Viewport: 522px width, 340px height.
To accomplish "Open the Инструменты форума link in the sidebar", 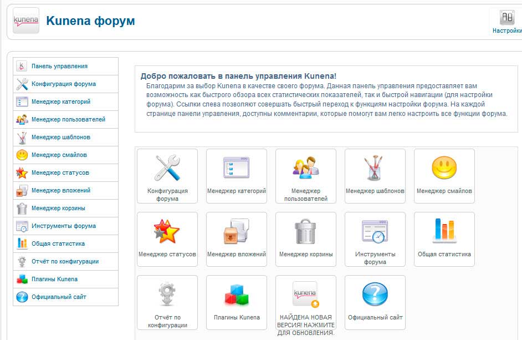I will coord(64,226).
